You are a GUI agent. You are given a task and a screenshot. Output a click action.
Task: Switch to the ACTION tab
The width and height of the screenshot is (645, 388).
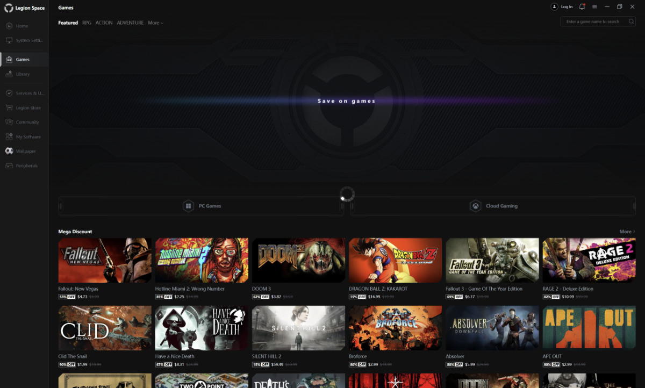tap(104, 23)
